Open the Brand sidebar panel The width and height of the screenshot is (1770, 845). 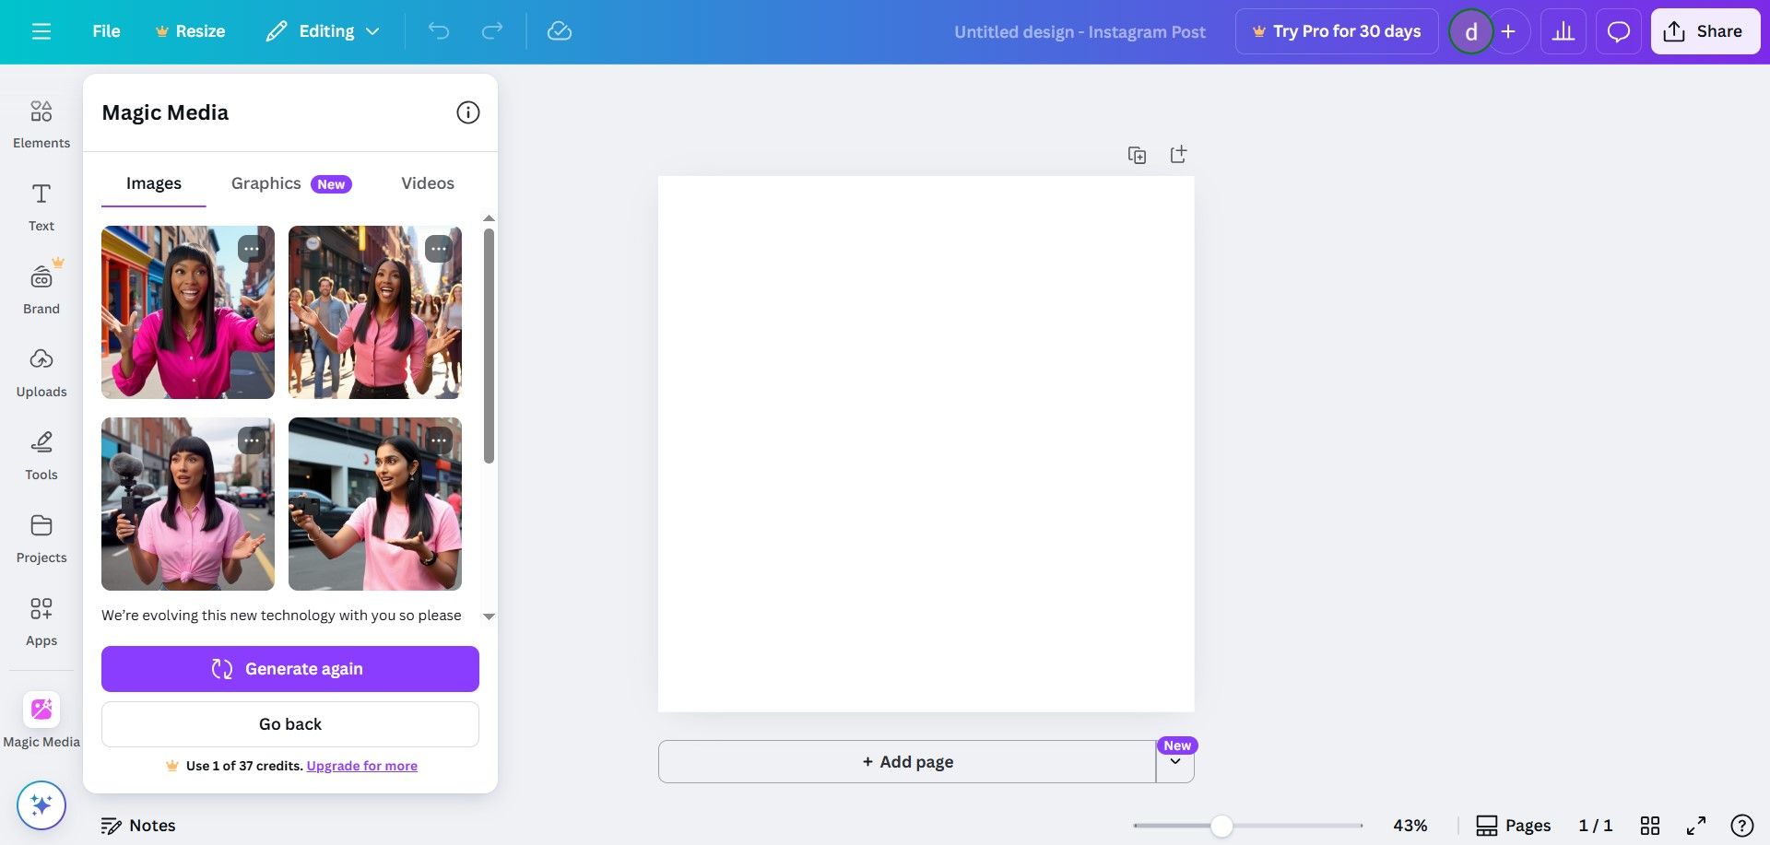click(x=41, y=290)
